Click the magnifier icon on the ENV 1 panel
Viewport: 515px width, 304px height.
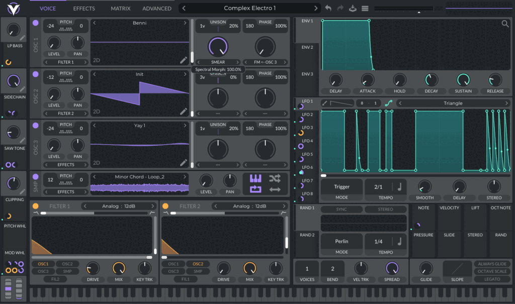[504, 24]
